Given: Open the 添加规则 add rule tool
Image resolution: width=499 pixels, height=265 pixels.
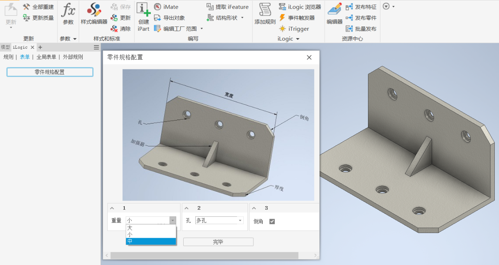Looking at the screenshot, I should (265, 14).
